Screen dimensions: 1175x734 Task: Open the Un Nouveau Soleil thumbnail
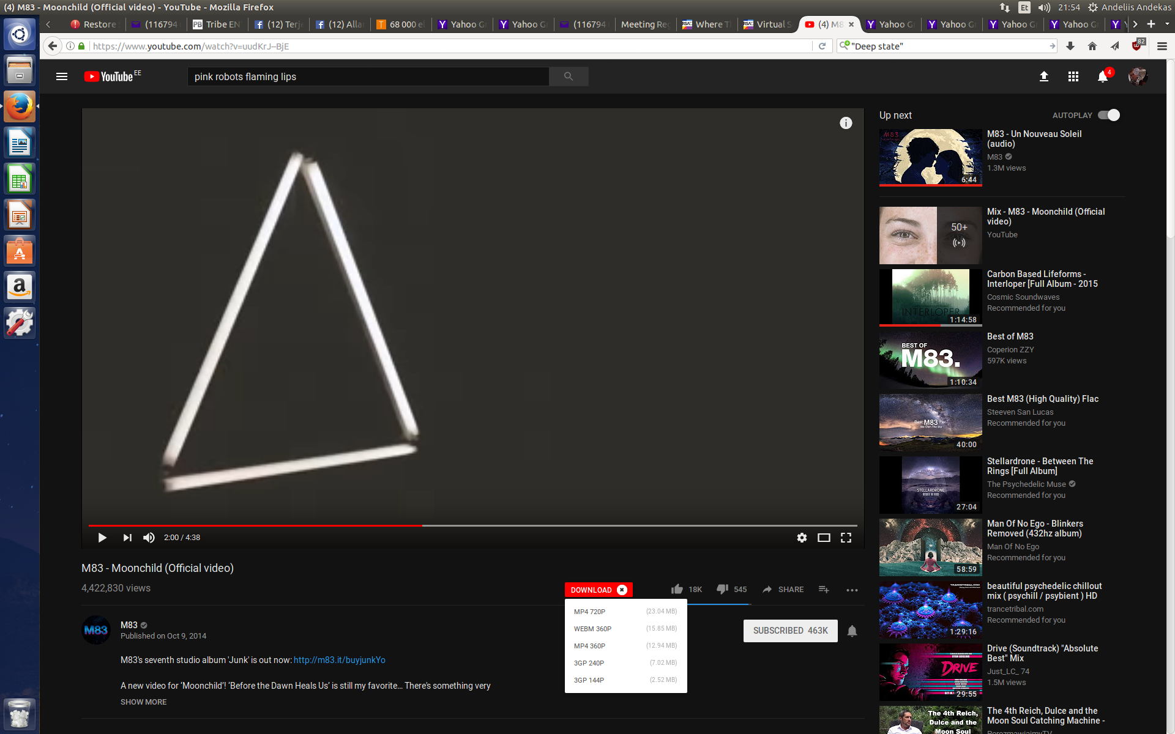pyautogui.click(x=931, y=157)
